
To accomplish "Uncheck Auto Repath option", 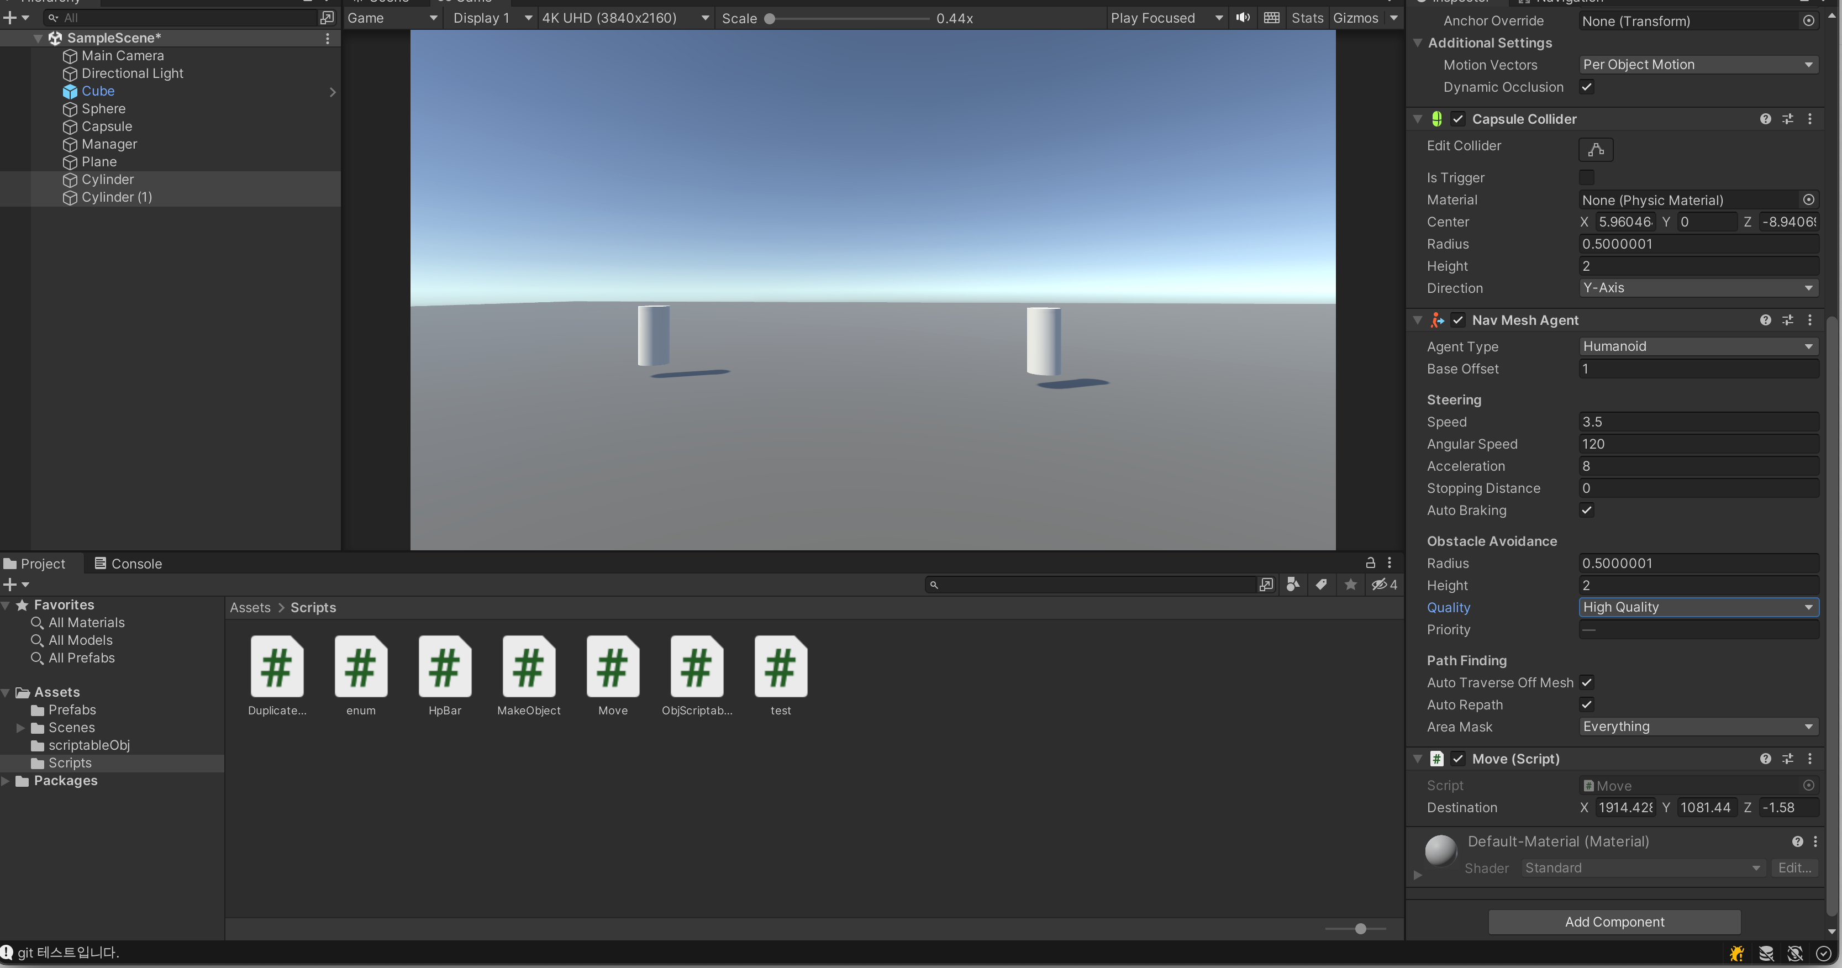I will tap(1586, 705).
